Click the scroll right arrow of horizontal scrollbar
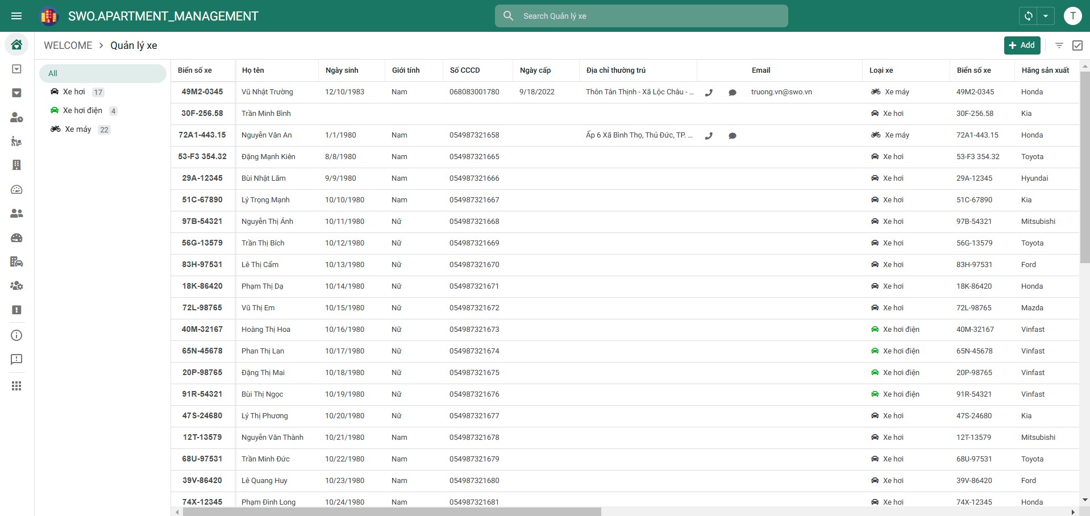This screenshot has height=516, width=1090. [1074, 512]
